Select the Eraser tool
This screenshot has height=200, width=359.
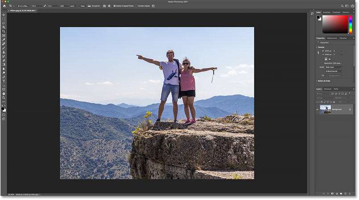coord(4,61)
